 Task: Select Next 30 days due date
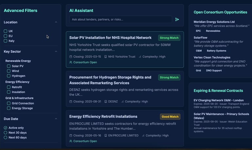click(x=6, y=133)
